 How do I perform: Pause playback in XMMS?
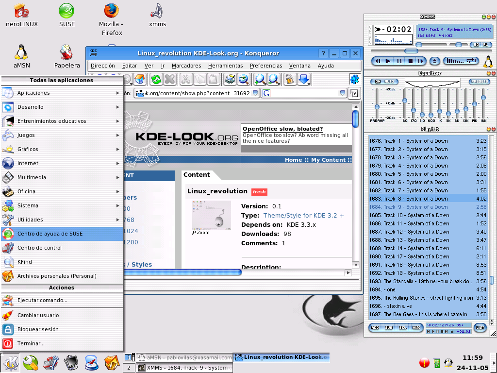[x=399, y=61]
